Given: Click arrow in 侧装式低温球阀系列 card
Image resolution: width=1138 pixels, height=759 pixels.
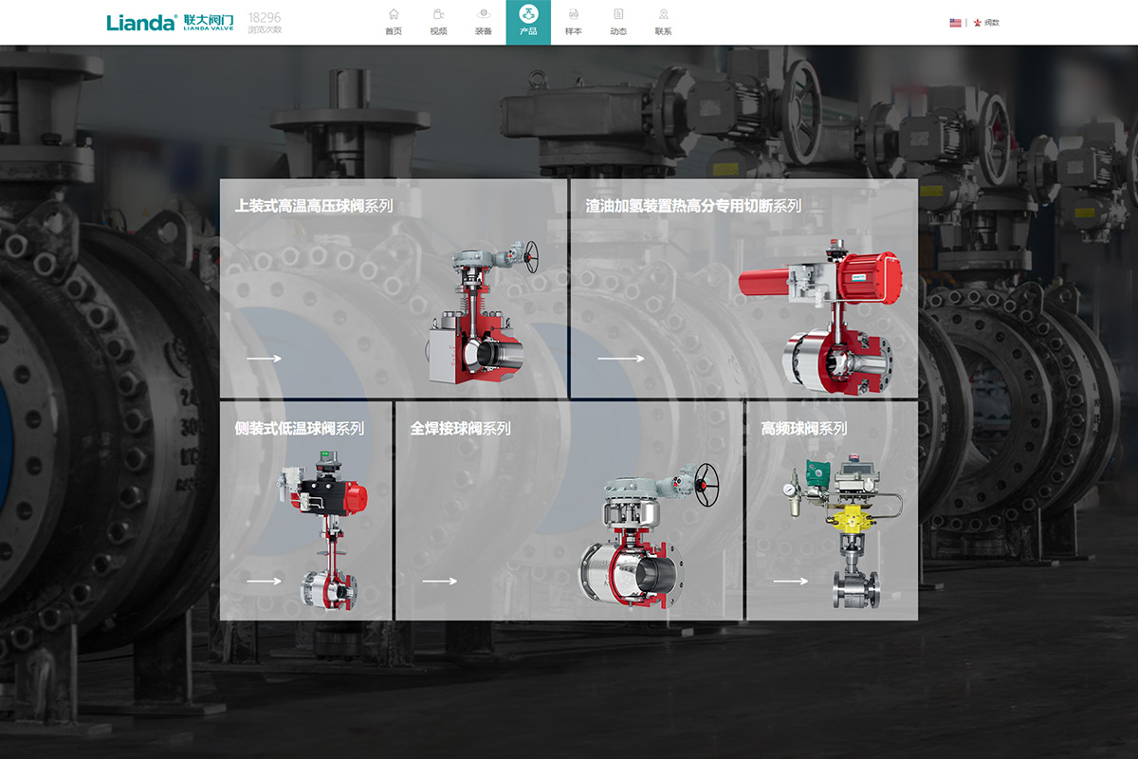Looking at the screenshot, I should (265, 582).
